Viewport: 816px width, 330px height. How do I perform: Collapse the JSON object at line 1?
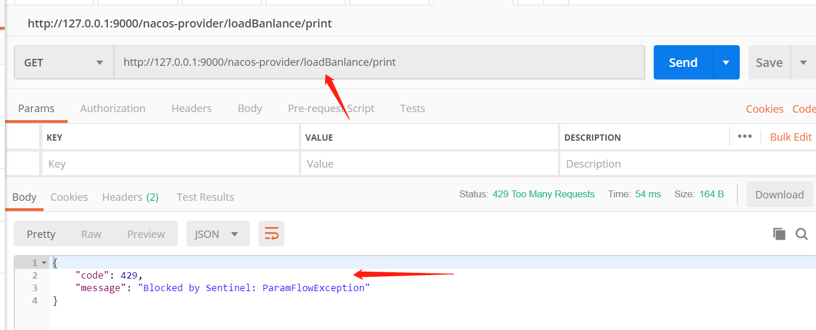pos(43,263)
